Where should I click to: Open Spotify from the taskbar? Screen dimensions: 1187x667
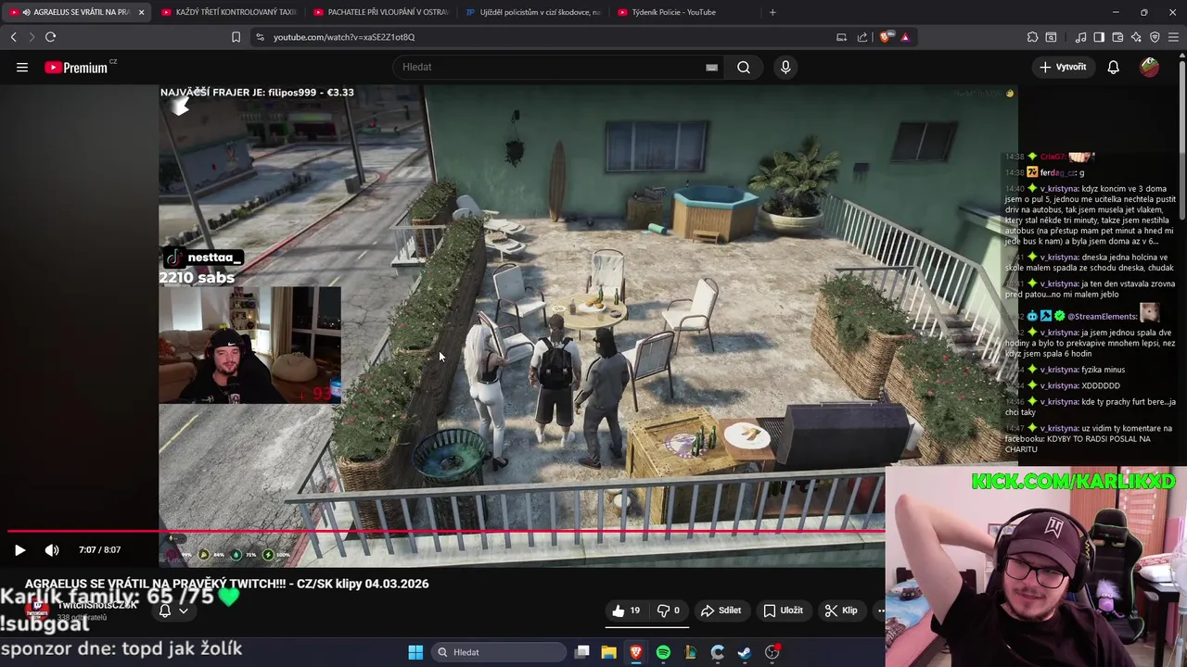[663, 652]
